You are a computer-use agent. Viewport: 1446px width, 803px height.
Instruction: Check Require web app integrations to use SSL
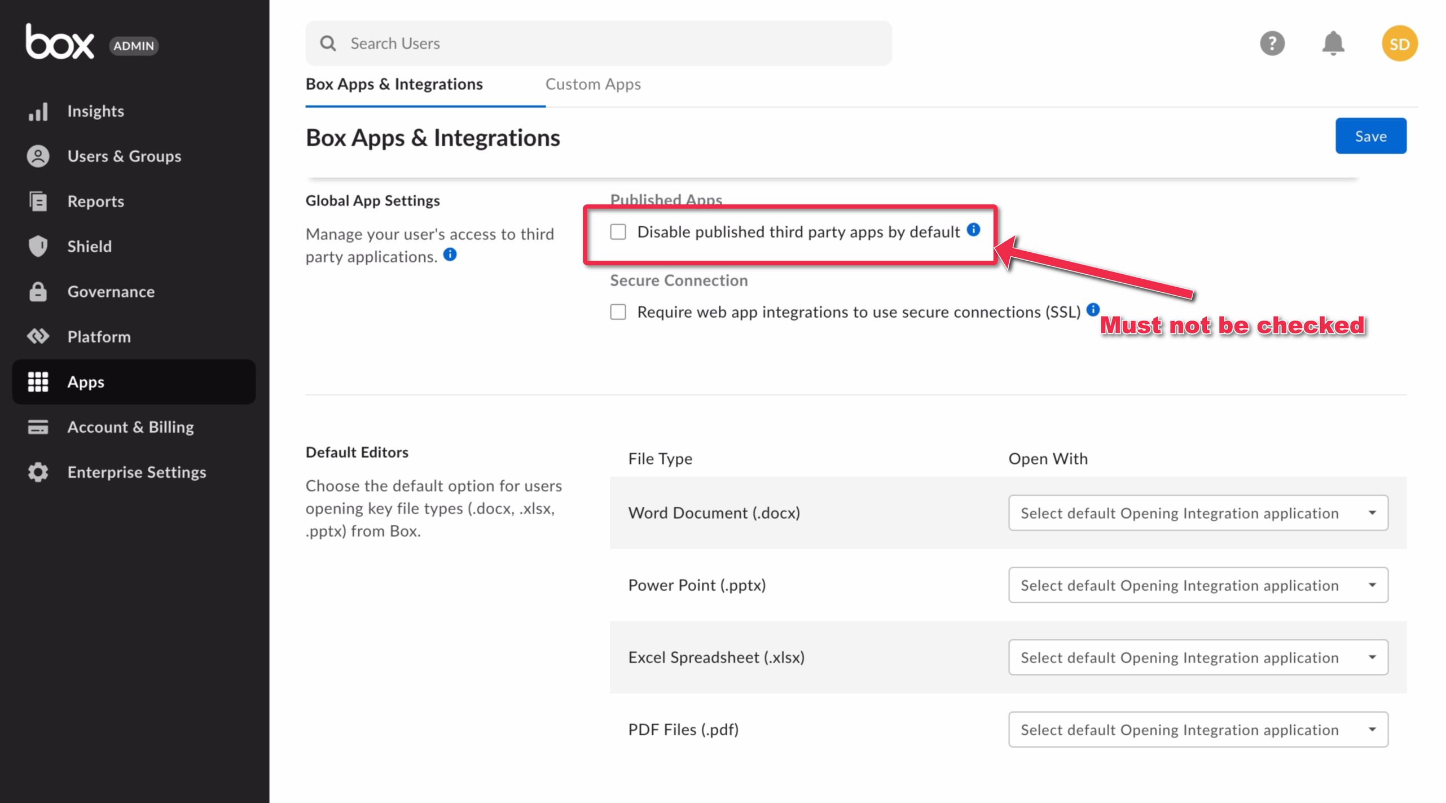618,312
